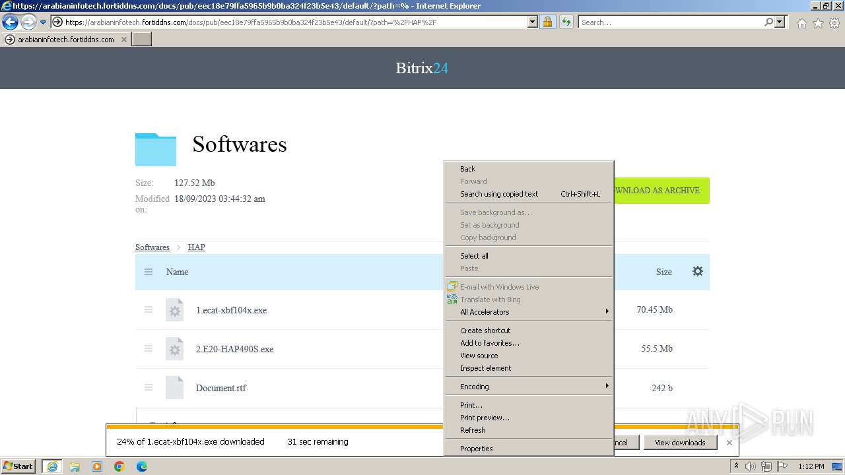Open the Home icon in the IE toolbar
845x475 pixels.
coord(801,23)
